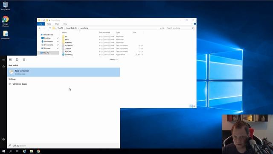
Task: Open File Explorer from the taskbar
Action: (31, 151)
